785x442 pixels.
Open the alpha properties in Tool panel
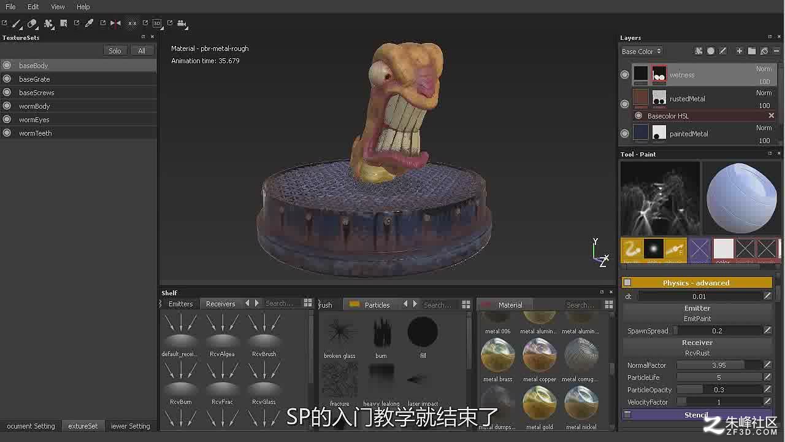tap(653, 249)
